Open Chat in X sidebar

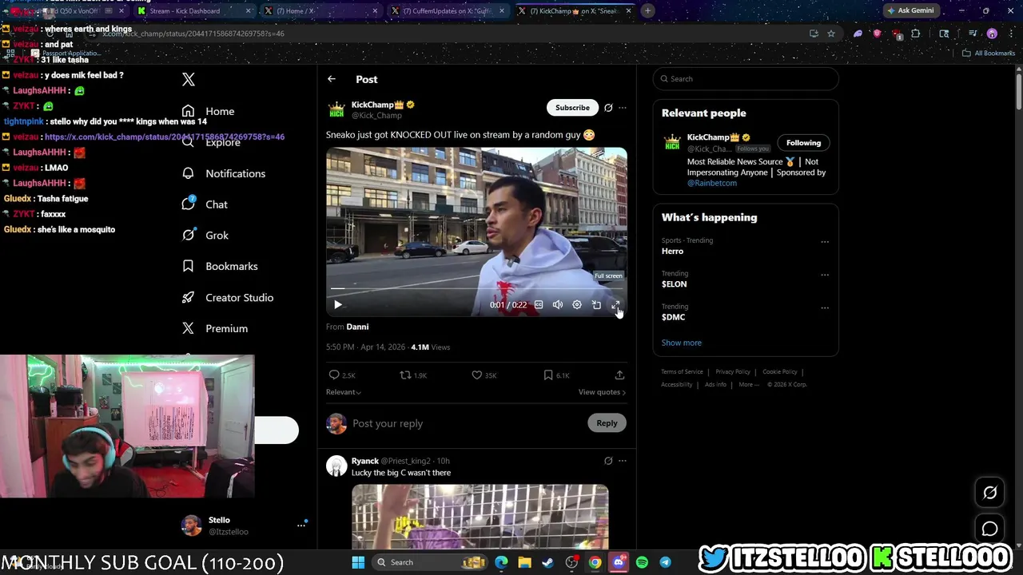(205, 204)
